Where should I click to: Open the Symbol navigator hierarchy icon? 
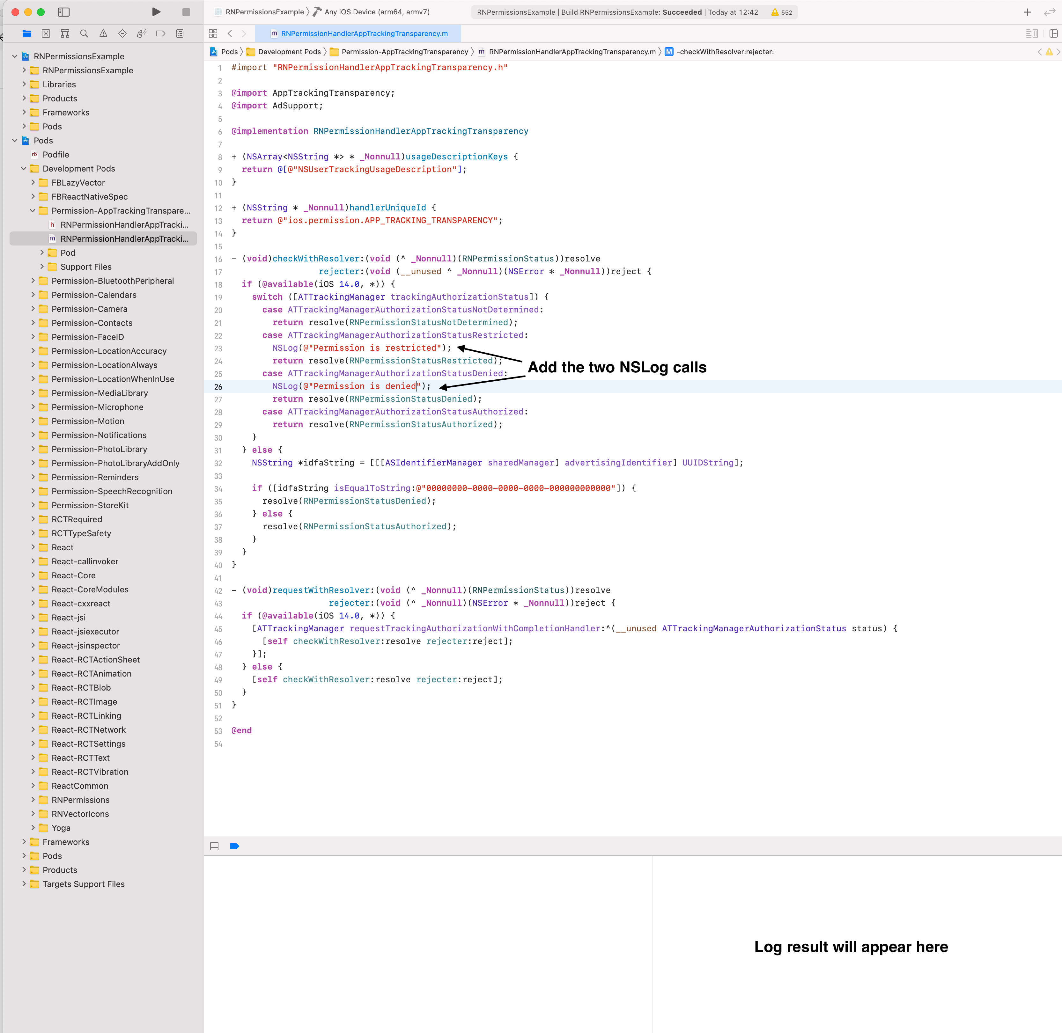coord(64,33)
